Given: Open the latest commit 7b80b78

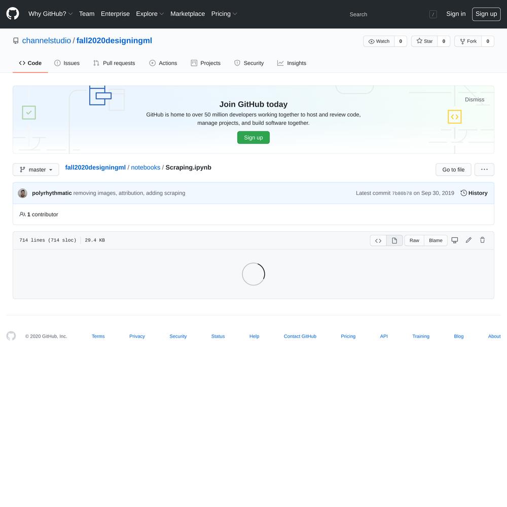Looking at the screenshot, I should point(402,193).
